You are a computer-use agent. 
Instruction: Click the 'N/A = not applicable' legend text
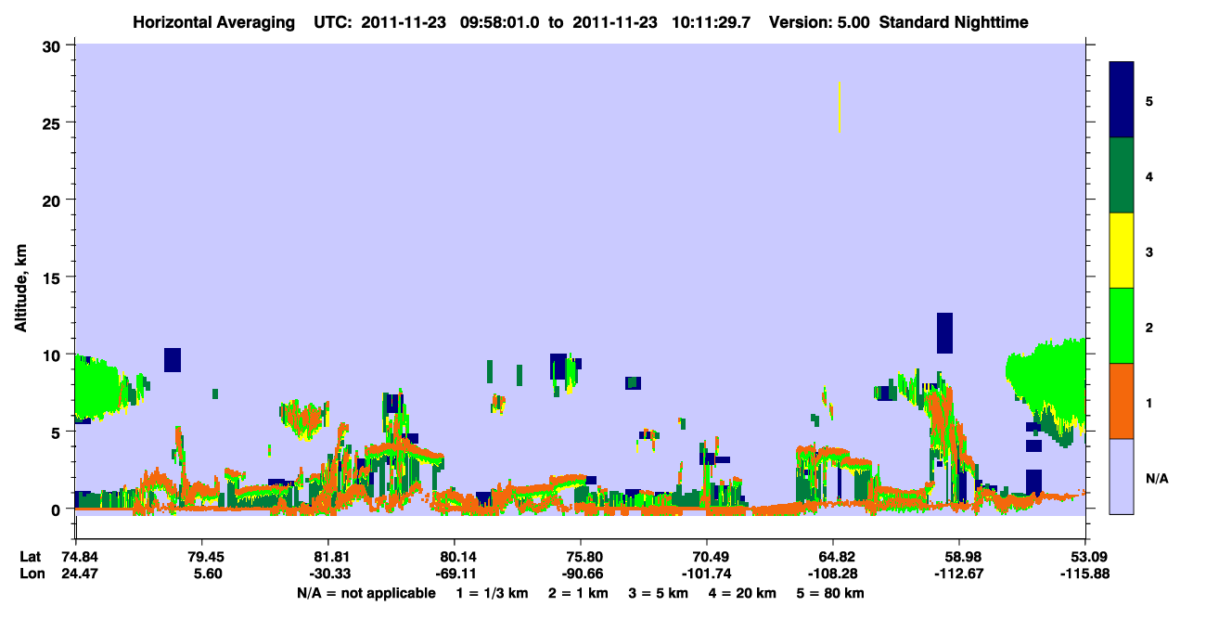coord(366,593)
